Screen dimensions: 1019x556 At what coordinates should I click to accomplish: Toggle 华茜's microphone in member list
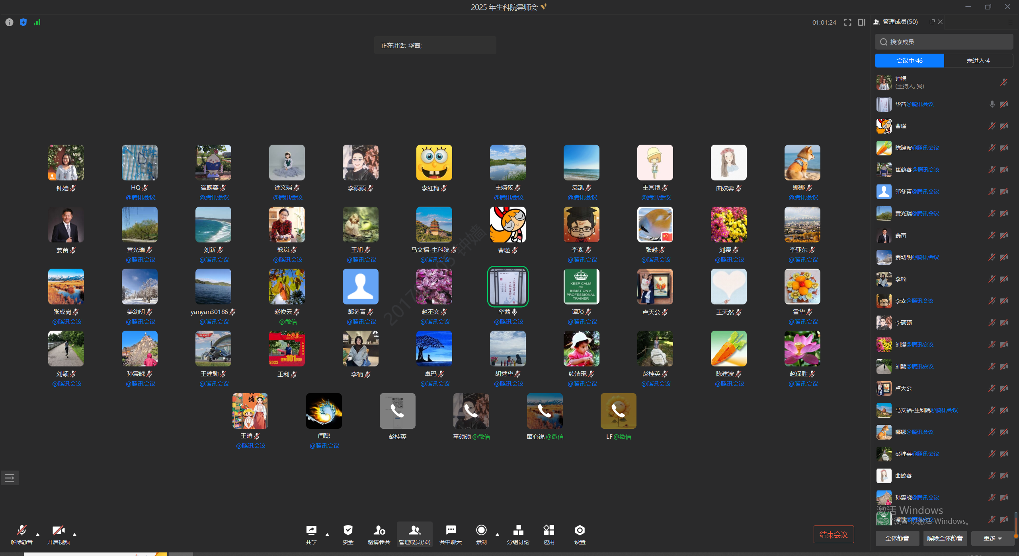(x=992, y=104)
